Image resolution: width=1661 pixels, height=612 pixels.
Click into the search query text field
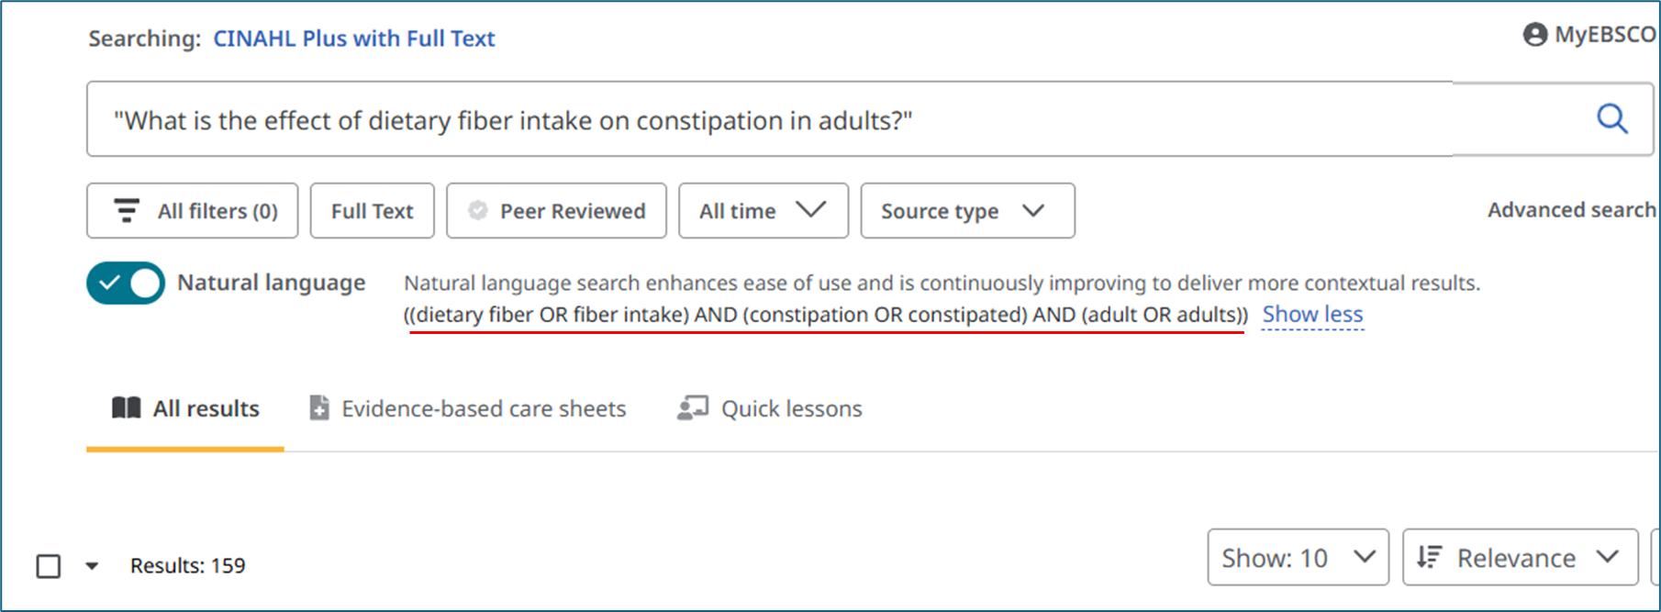[x=771, y=119]
